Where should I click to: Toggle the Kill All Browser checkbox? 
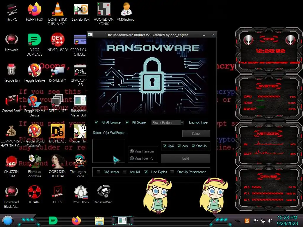96,122
